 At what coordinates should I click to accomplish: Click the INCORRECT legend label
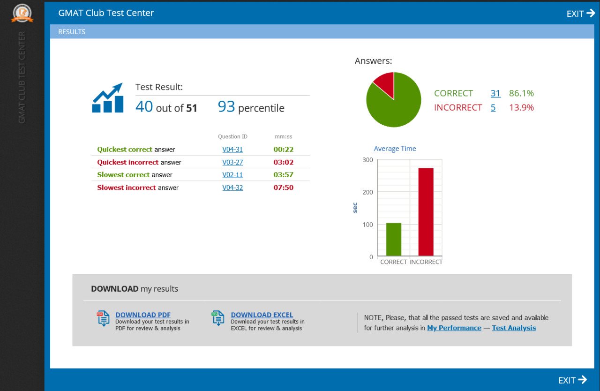[458, 107]
